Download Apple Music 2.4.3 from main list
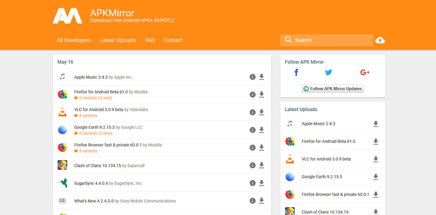 pos(262,77)
